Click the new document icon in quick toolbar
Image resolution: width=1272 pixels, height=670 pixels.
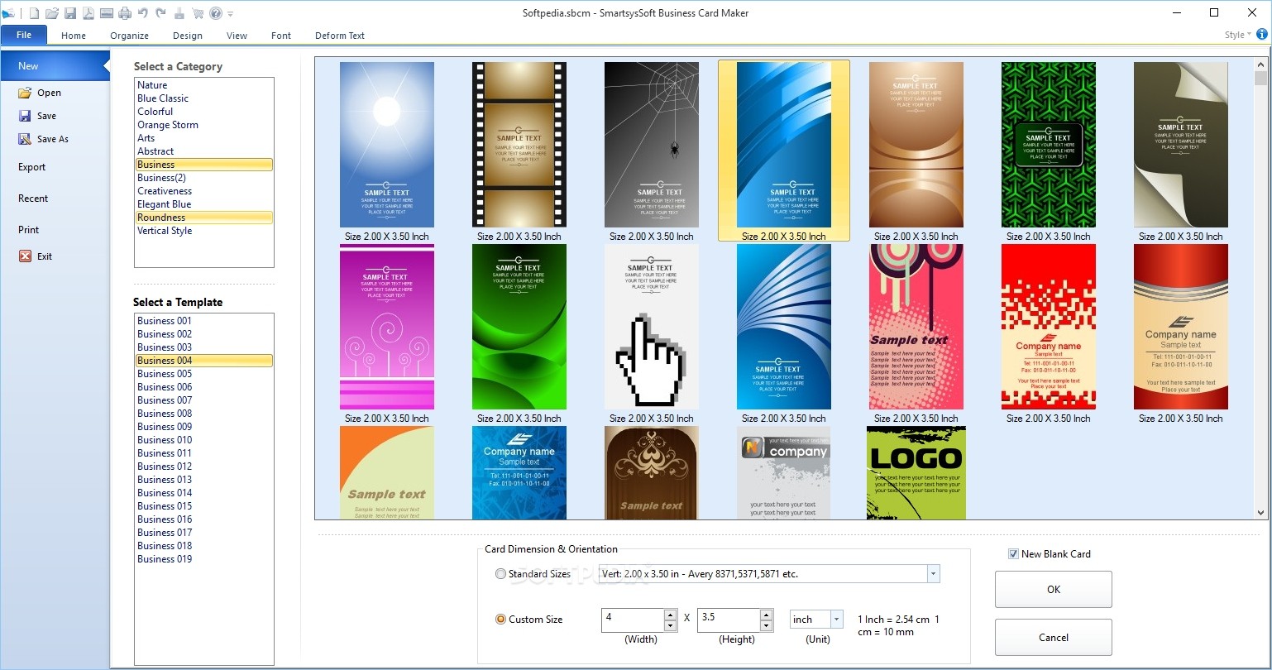point(34,13)
